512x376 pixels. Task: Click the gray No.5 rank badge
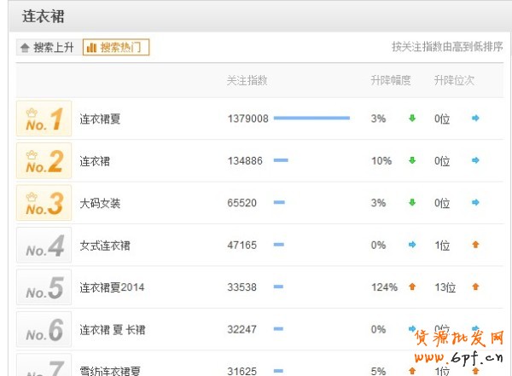click(44, 287)
